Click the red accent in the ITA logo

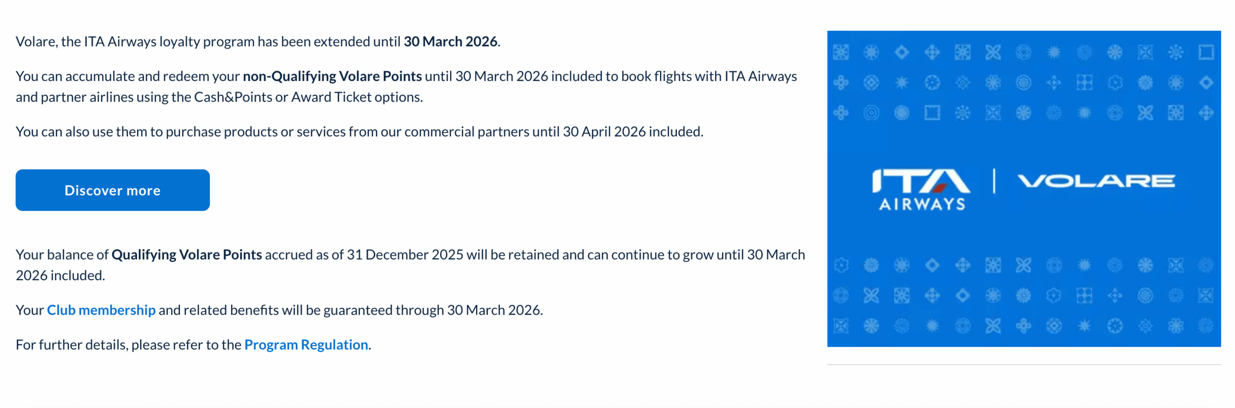coord(939,187)
